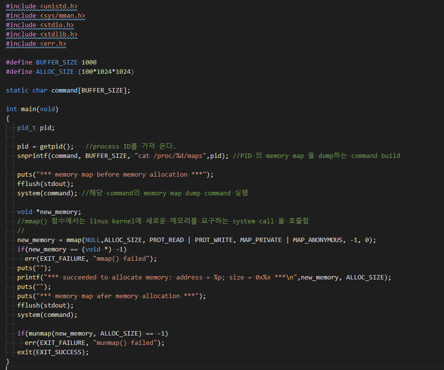Click the second 'fflush(stdout);' line
This screenshot has height=370, width=444.
pos(45,306)
